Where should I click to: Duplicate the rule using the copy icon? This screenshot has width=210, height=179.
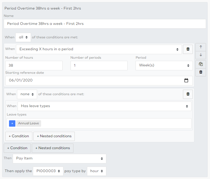point(201,64)
